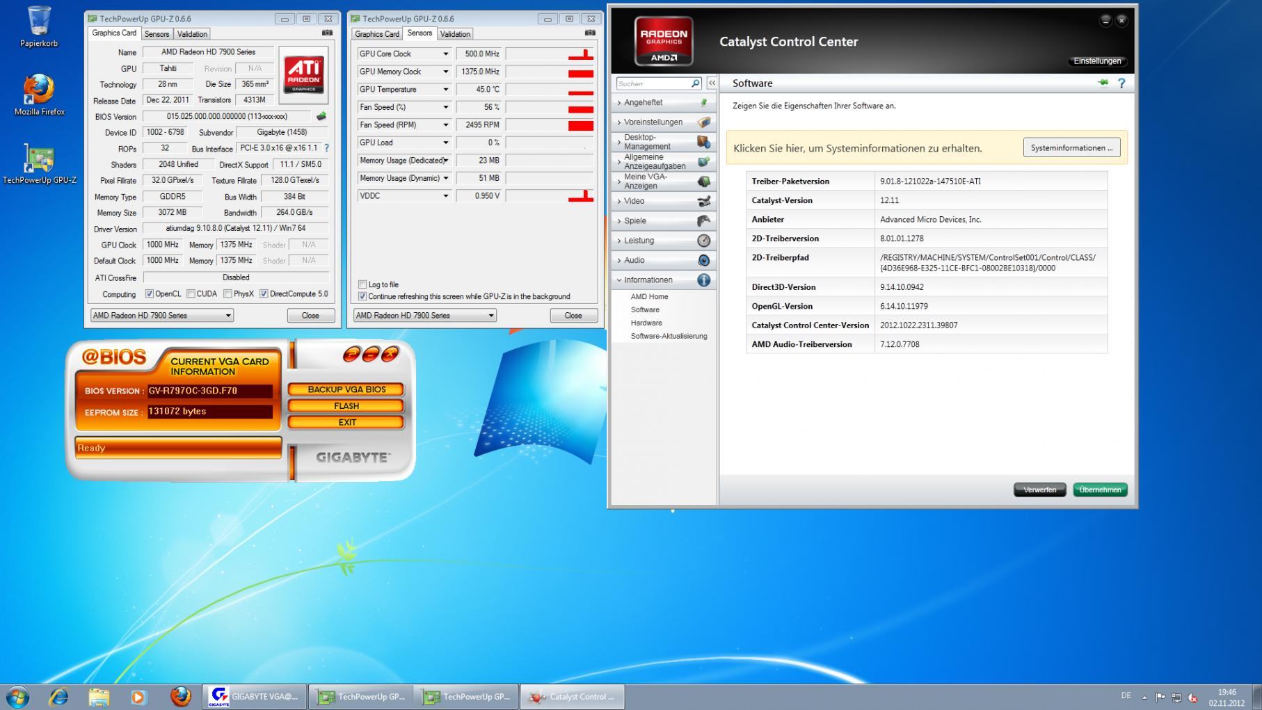The image size is (1262, 710).
Task: Toggle the DirectCompute 5.0 checkbox
Action: [x=264, y=293]
